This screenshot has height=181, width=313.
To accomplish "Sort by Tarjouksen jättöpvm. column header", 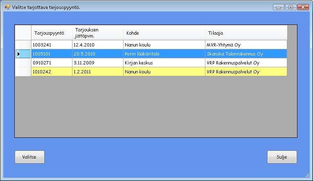I will (98, 33).
